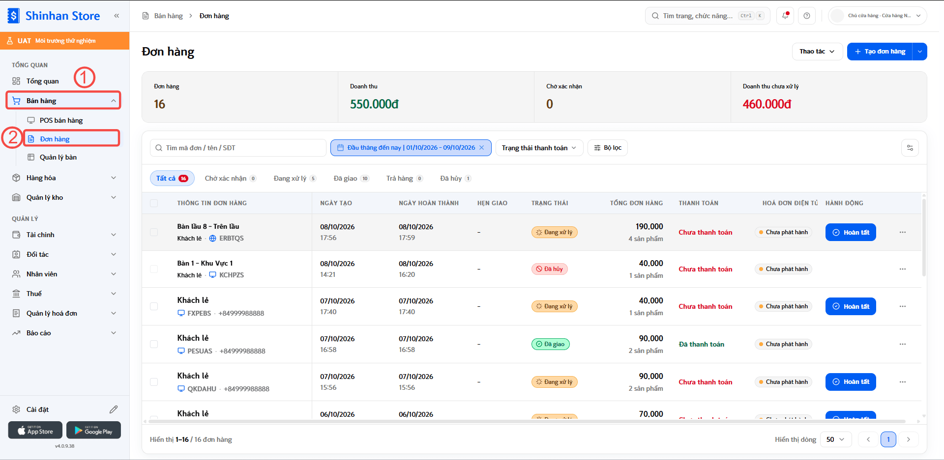Click Hoàn tất for order ERBTQS

click(x=851, y=232)
